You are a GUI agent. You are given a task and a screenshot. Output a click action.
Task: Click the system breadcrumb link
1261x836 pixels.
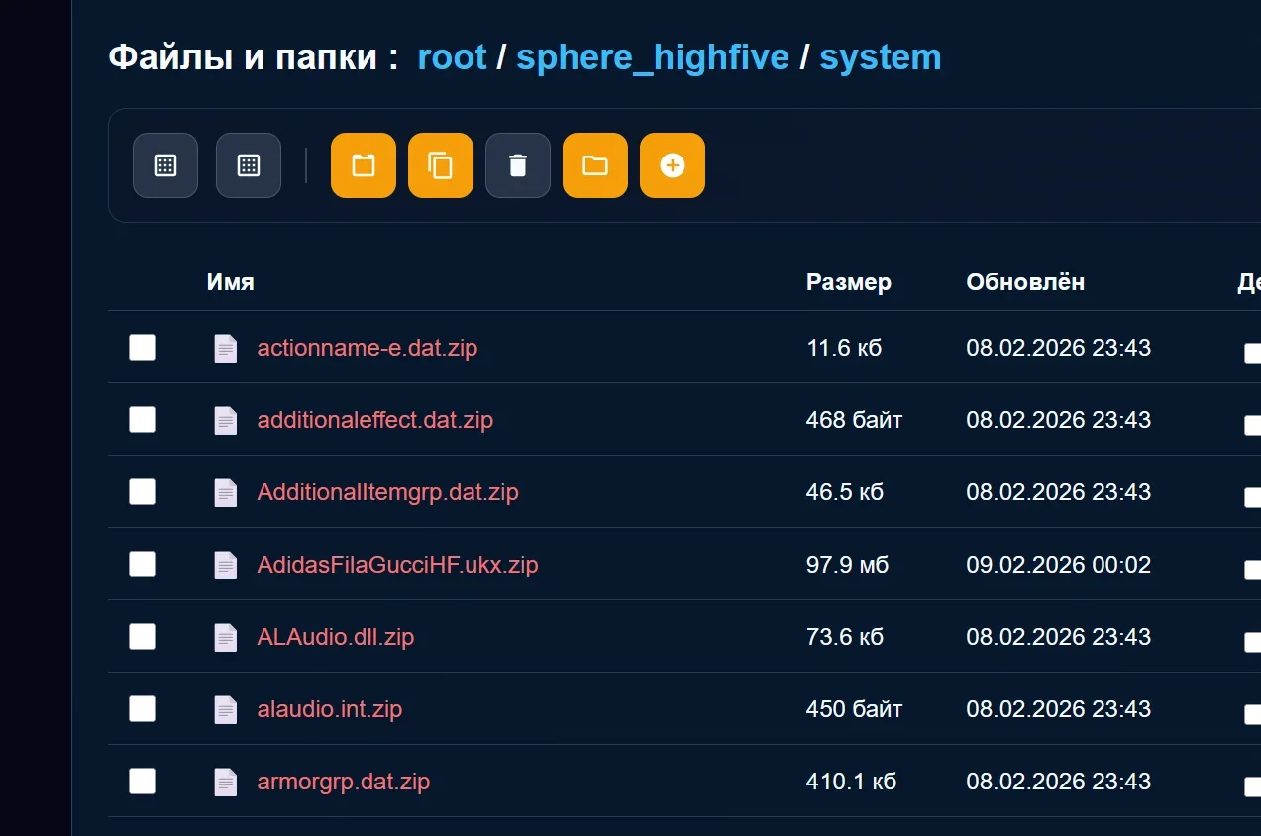pos(881,57)
